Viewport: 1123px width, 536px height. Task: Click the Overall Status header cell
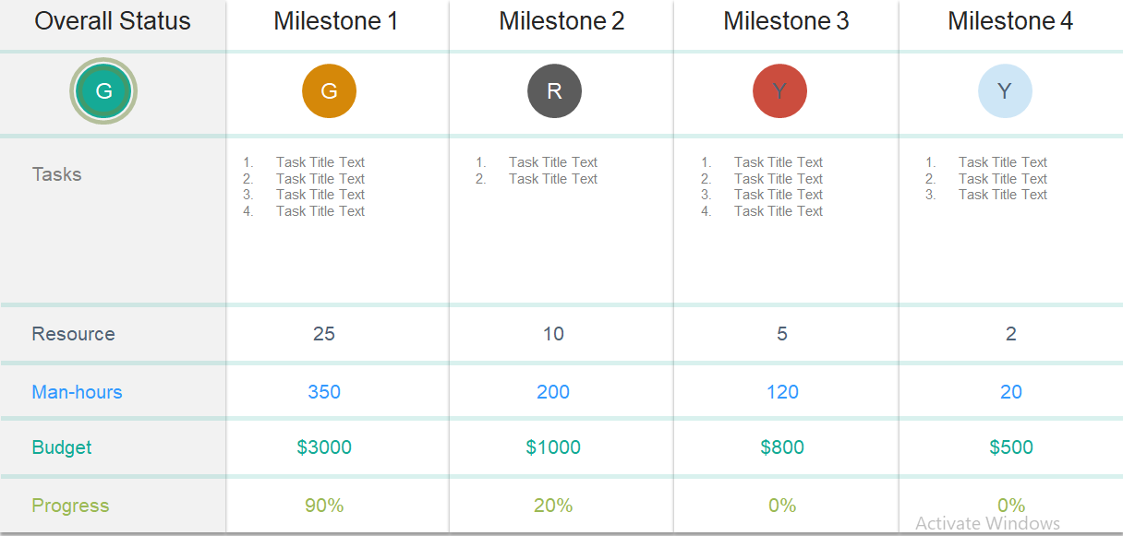tap(113, 21)
